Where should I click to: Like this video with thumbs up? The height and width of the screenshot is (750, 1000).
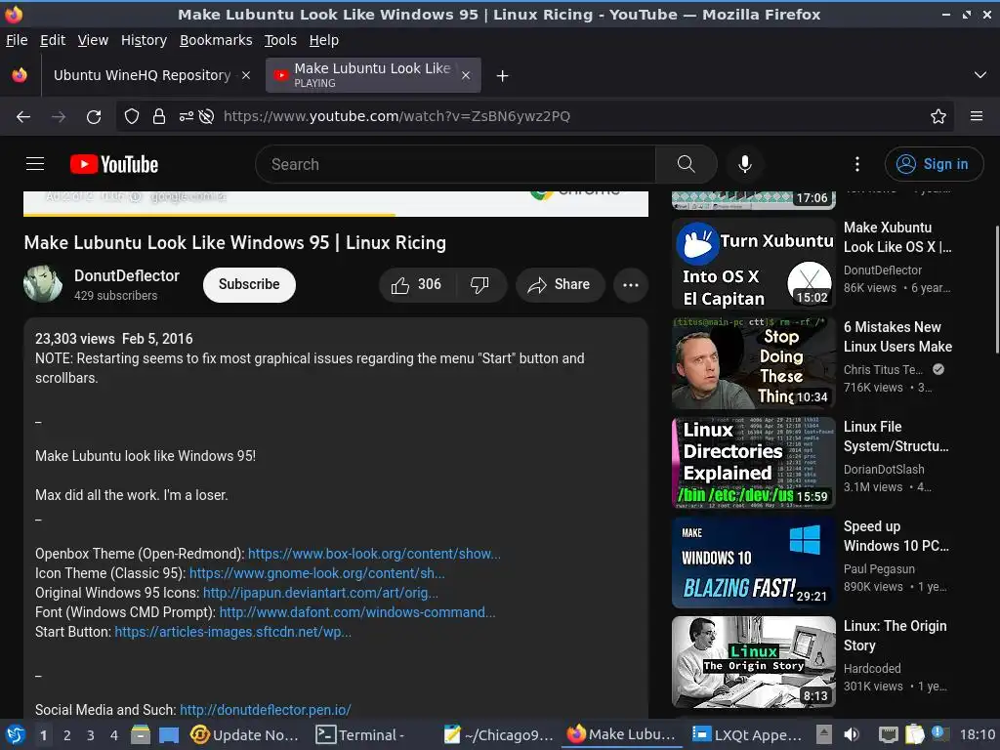click(417, 284)
